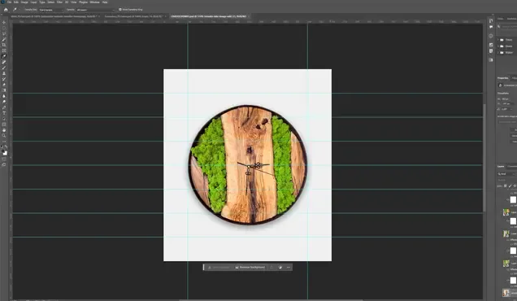Open the contextual task bar more options
This screenshot has width=517, height=301.
(x=289, y=268)
